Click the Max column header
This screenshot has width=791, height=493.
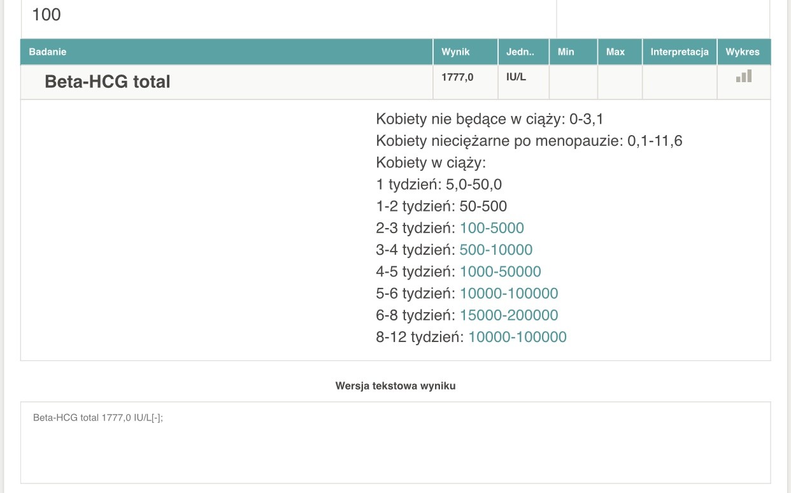point(615,52)
